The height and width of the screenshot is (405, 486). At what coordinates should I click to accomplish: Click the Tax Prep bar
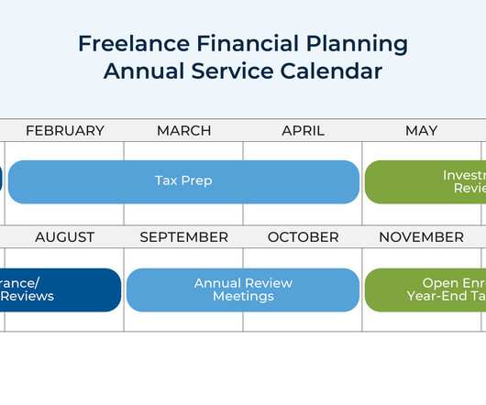tap(183, 182)
